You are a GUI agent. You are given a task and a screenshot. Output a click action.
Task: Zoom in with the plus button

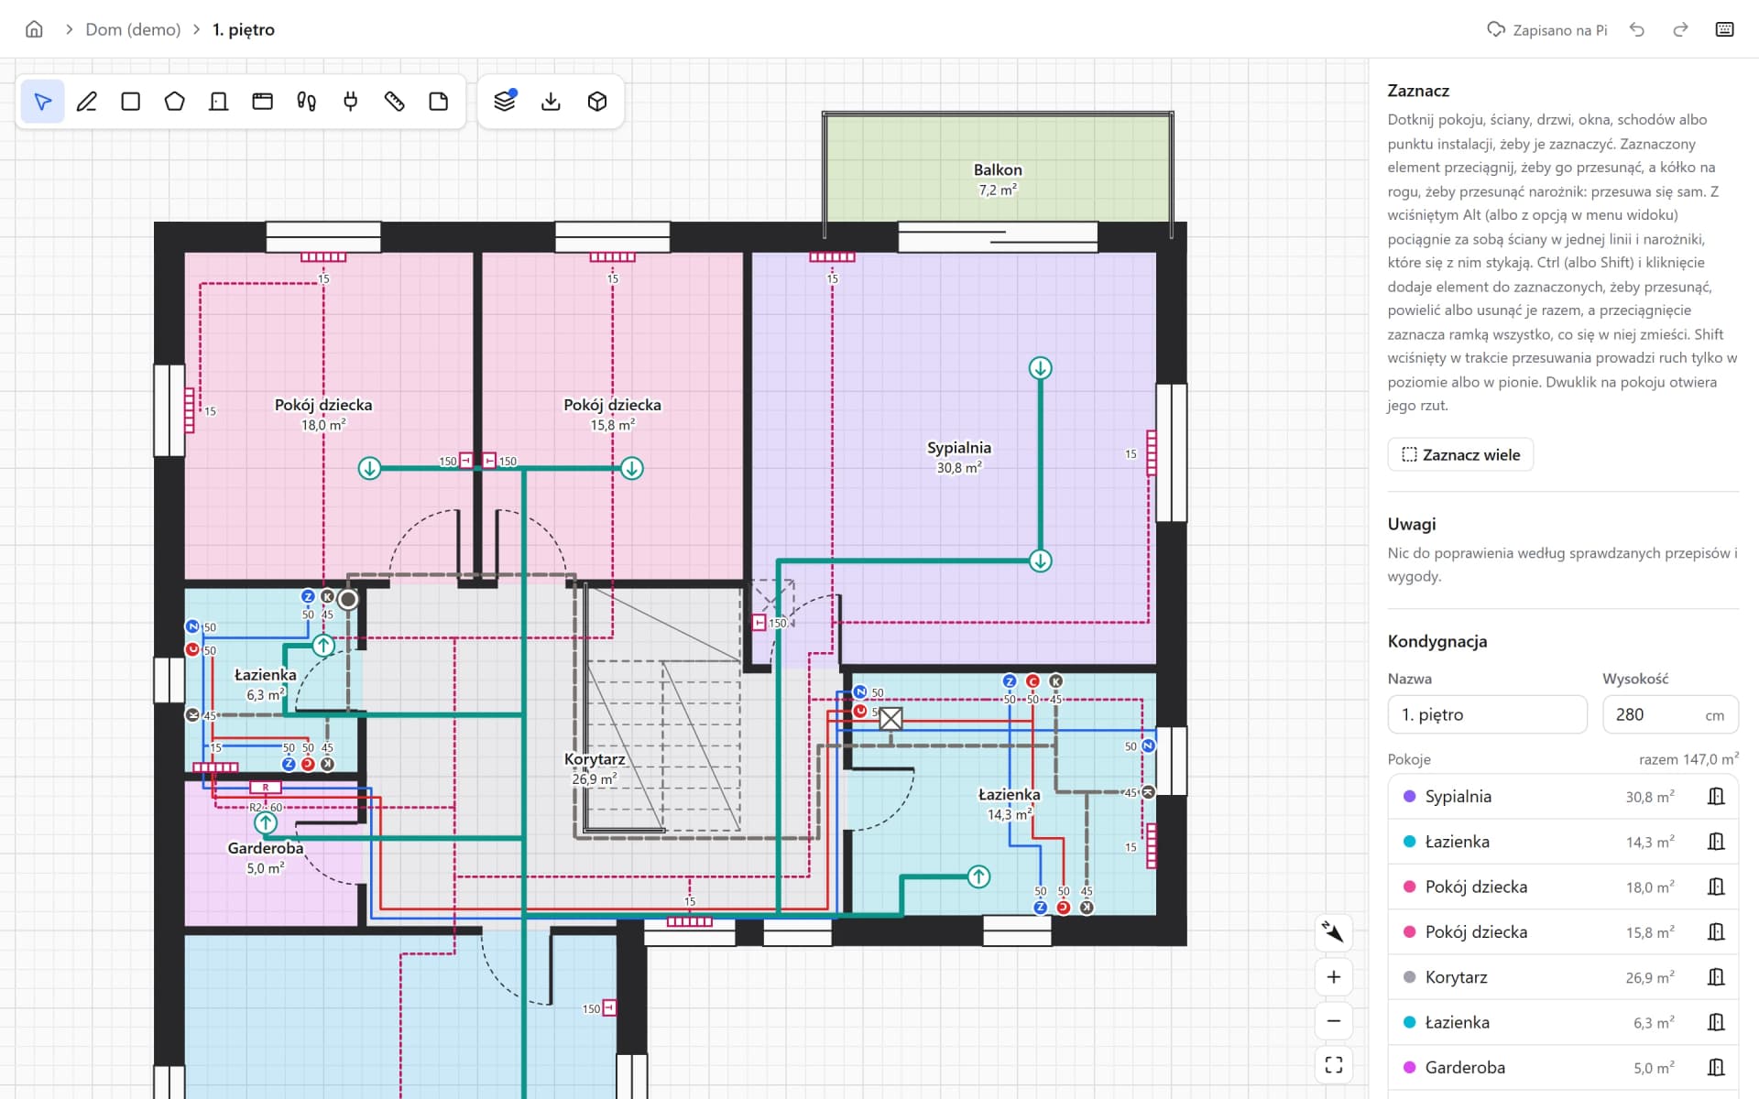coord(1334,977)
